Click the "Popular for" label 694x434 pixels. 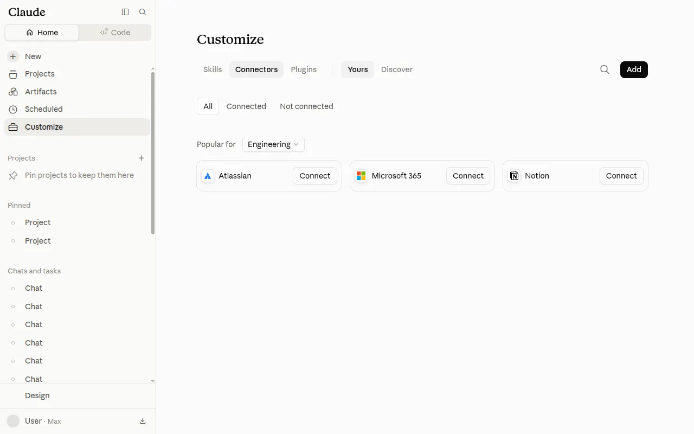216,144
